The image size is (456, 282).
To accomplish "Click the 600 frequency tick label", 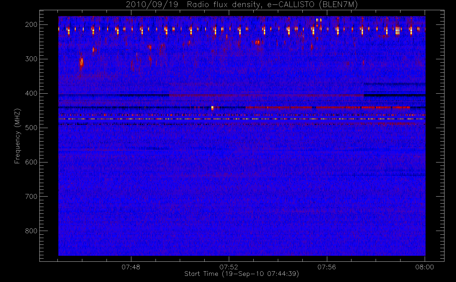I will [31, 162].
